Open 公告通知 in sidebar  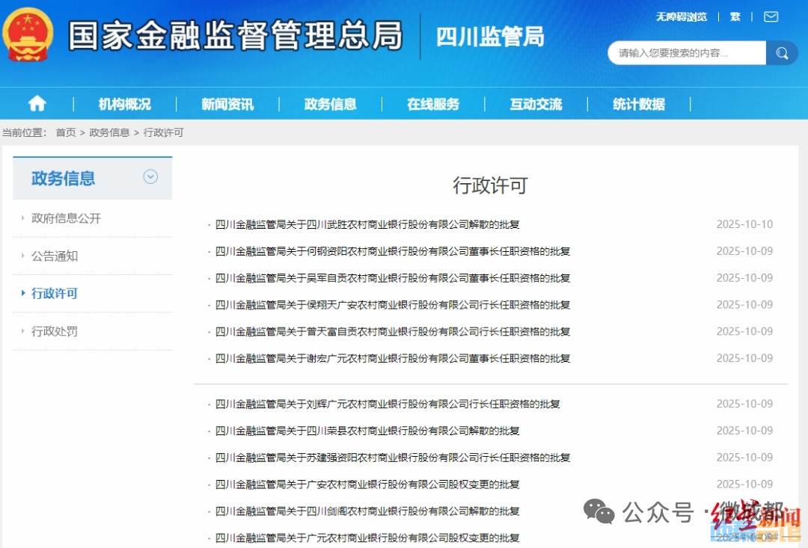pos(55,256)
